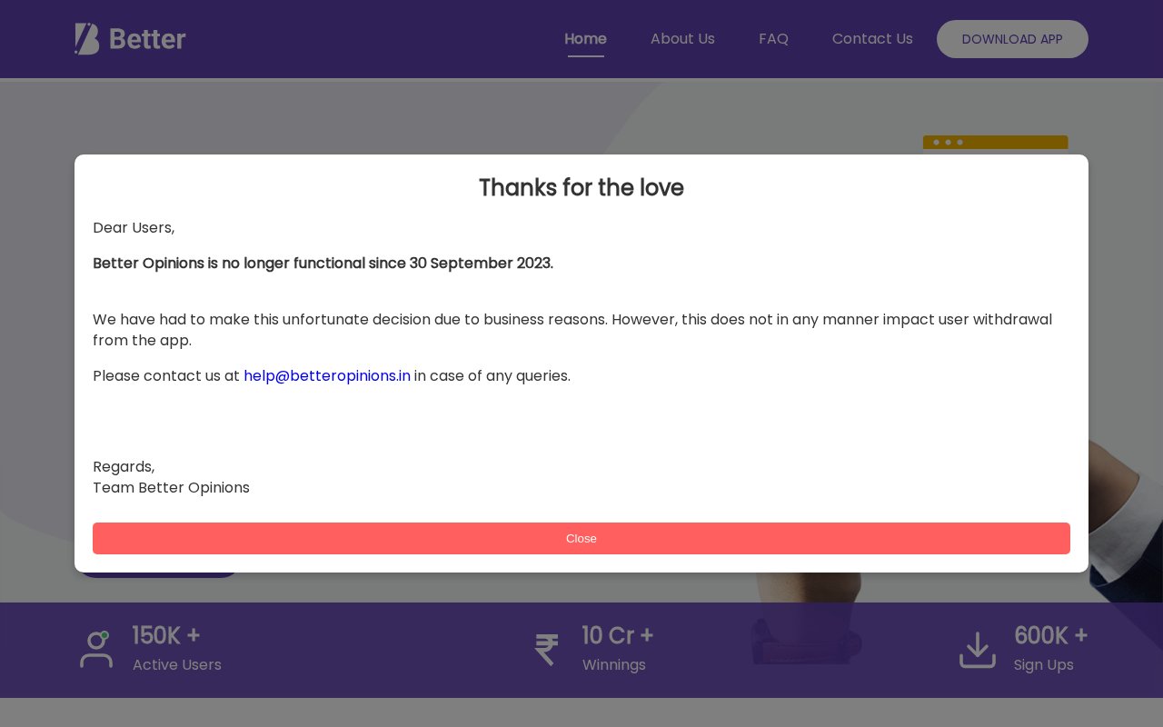1163x727 pixels.
Task: Click the 'Team Better Opinions' signature text
Action: coord(171,487)
